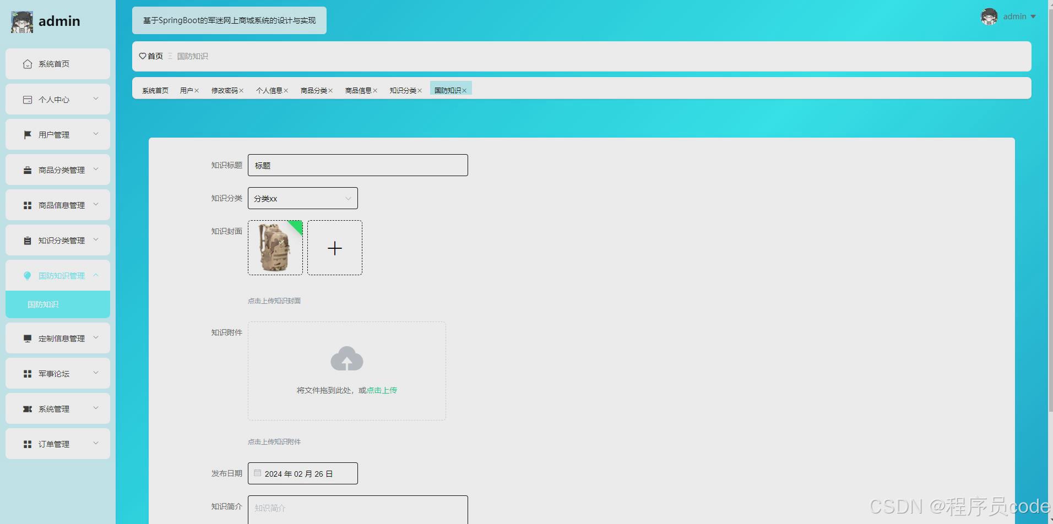Go to 首页 in the breadcrumb
The width and height of the screenshot is (1053, 524).
[155, 56]
